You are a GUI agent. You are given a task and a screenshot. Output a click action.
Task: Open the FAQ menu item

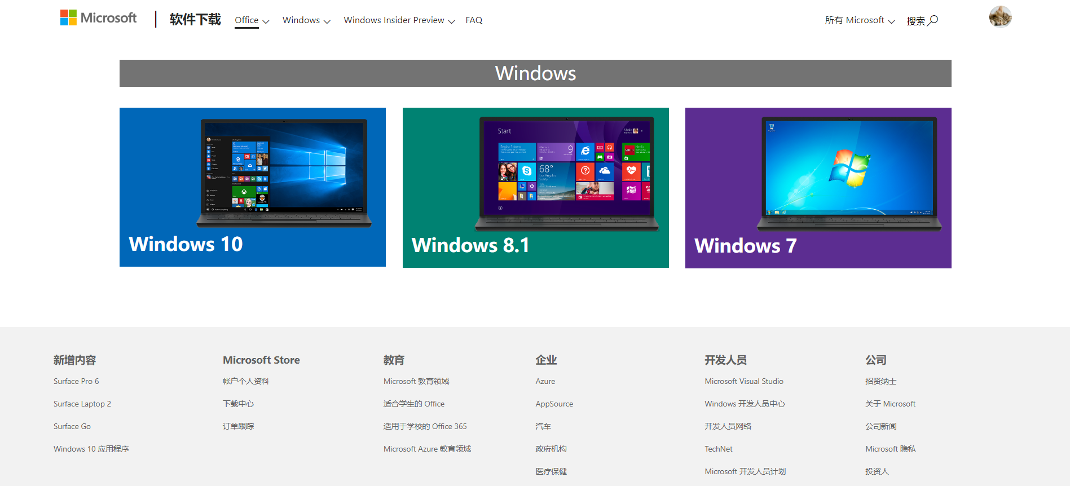coord(474,20)
